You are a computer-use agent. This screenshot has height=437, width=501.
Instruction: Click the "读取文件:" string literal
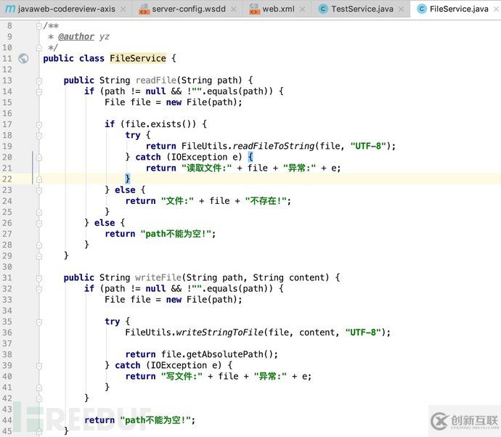[x=206, y=168]
